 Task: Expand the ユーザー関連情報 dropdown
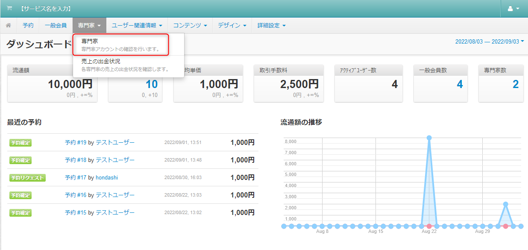pos(137,25)
